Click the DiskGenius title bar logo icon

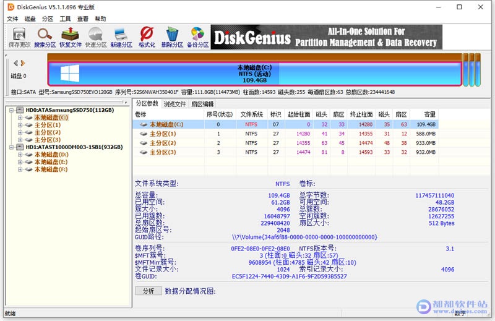11,7
